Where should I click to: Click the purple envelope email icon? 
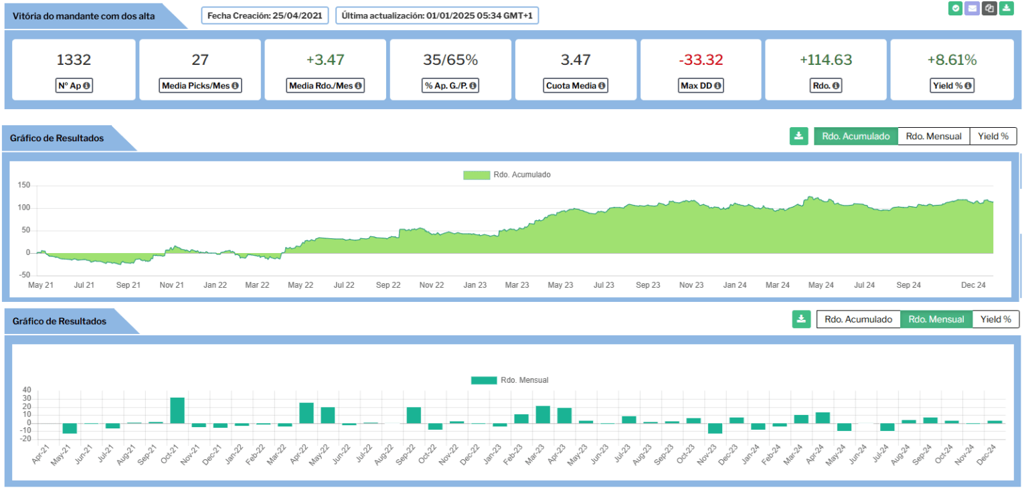[x=972, y=9]
